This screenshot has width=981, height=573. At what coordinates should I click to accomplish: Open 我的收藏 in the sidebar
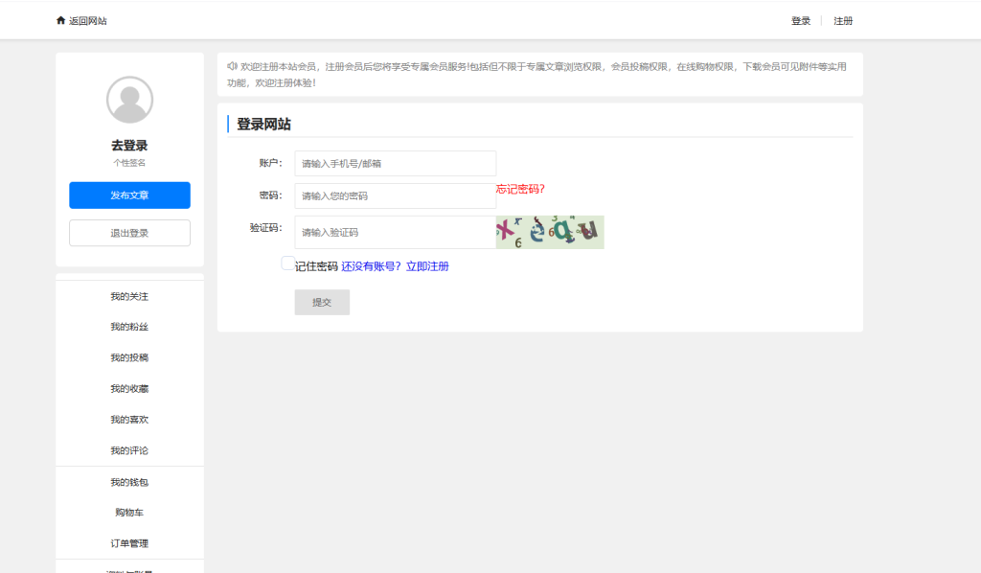(x=129, y=388)
